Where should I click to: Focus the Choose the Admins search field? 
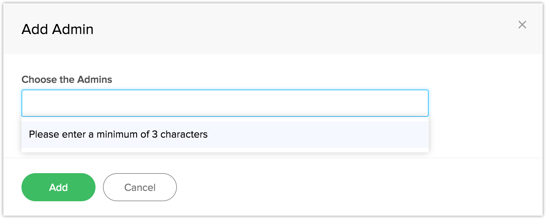pyautogui.click(x=225, y=103)
